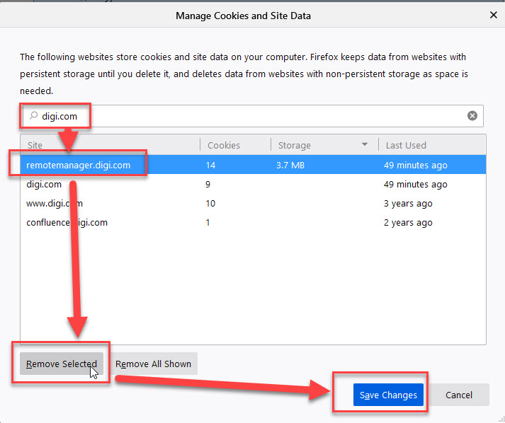The image size is (505, 423).
Task: Click the 14 cookies count cell
Action: tap(210, 165)
